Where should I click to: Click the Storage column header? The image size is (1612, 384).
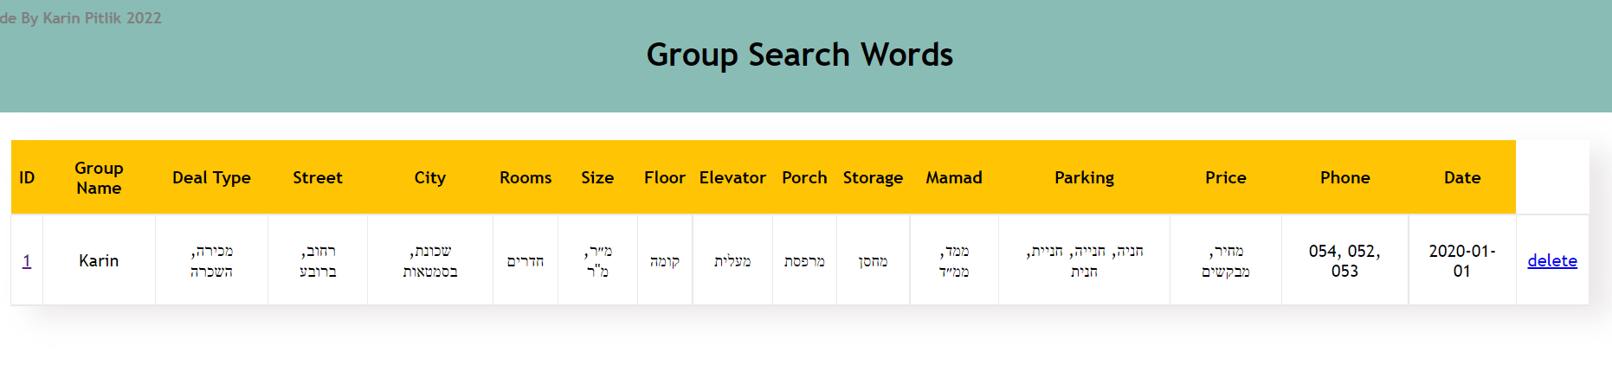click(x=873, y=177)
